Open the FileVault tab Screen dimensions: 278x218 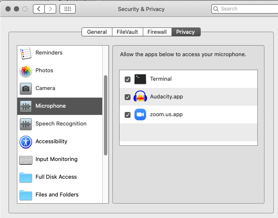127,32
